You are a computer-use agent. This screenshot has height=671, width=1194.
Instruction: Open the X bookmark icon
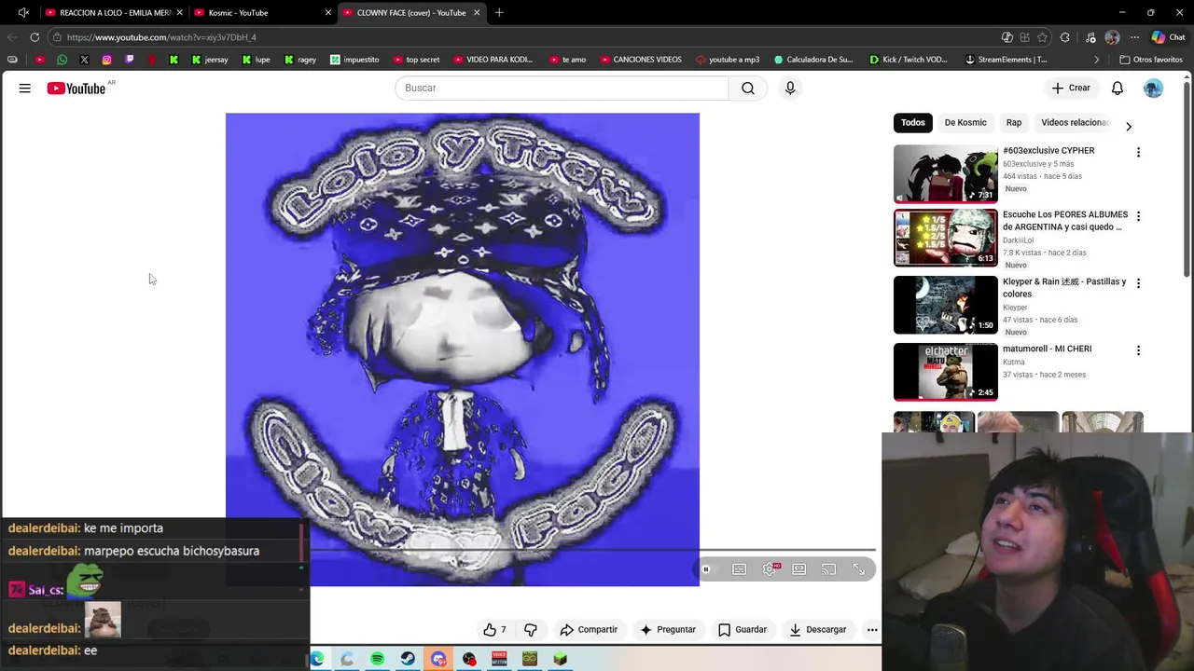[84, 60]
